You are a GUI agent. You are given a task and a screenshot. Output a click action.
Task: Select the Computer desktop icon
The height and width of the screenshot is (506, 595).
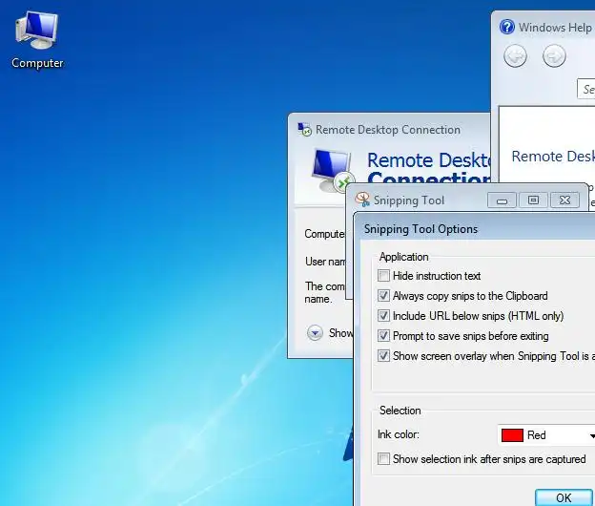pyautogui.click(x=37, y=40)
